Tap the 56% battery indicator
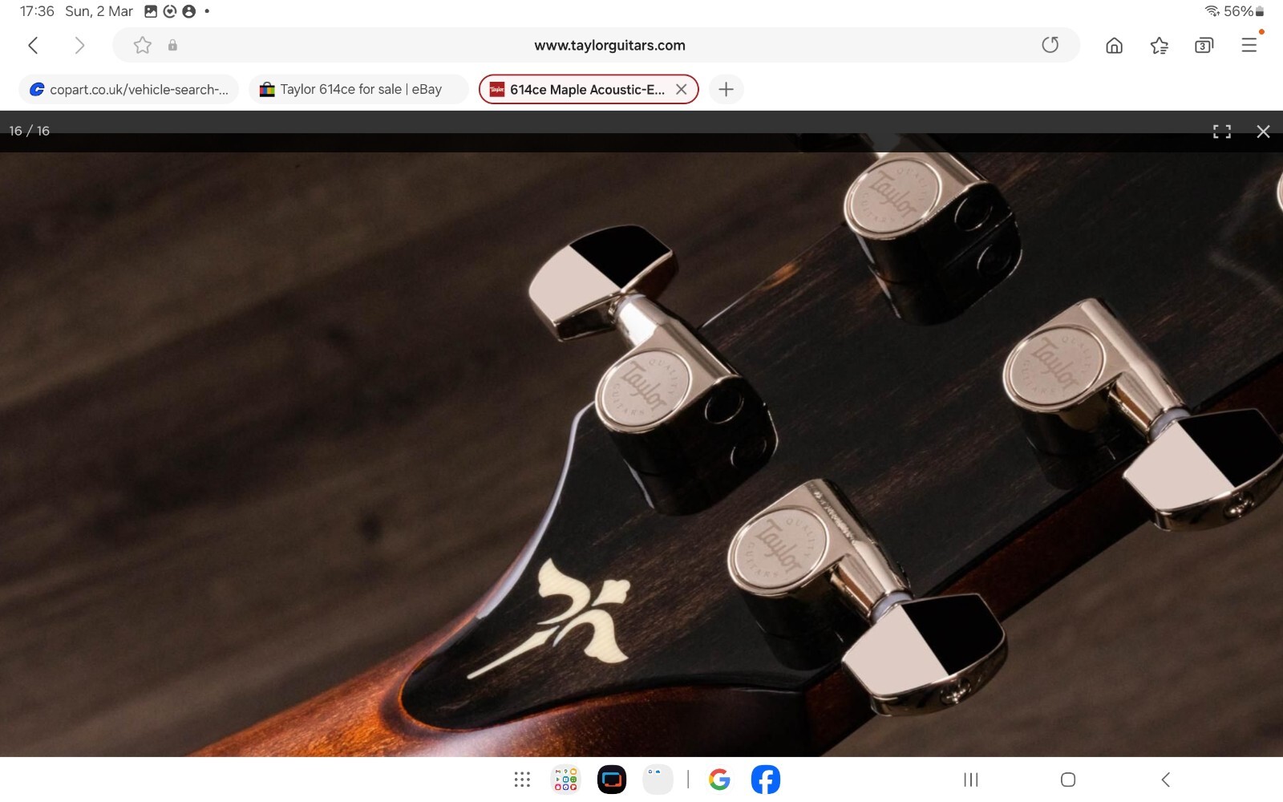The image size is (1283, 802). tap(1244, 11)
